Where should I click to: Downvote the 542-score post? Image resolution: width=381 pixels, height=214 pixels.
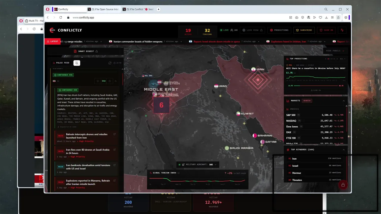click(110, 81)
